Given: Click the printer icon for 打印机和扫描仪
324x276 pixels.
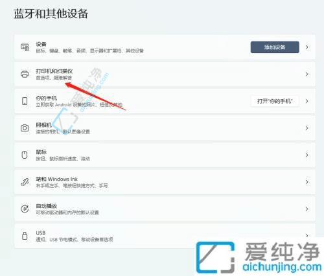Looking at the screenshot, I should point(25,74).
